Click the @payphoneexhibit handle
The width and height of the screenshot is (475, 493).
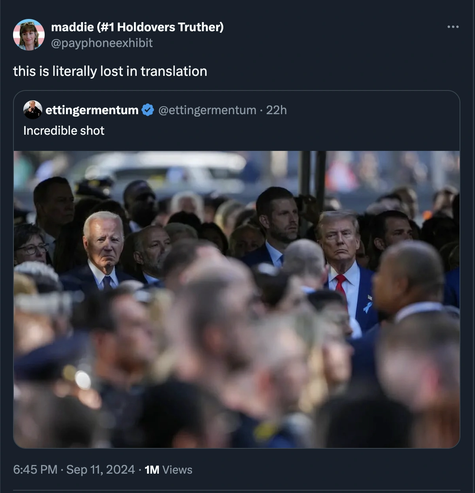[x=102, y=43]
